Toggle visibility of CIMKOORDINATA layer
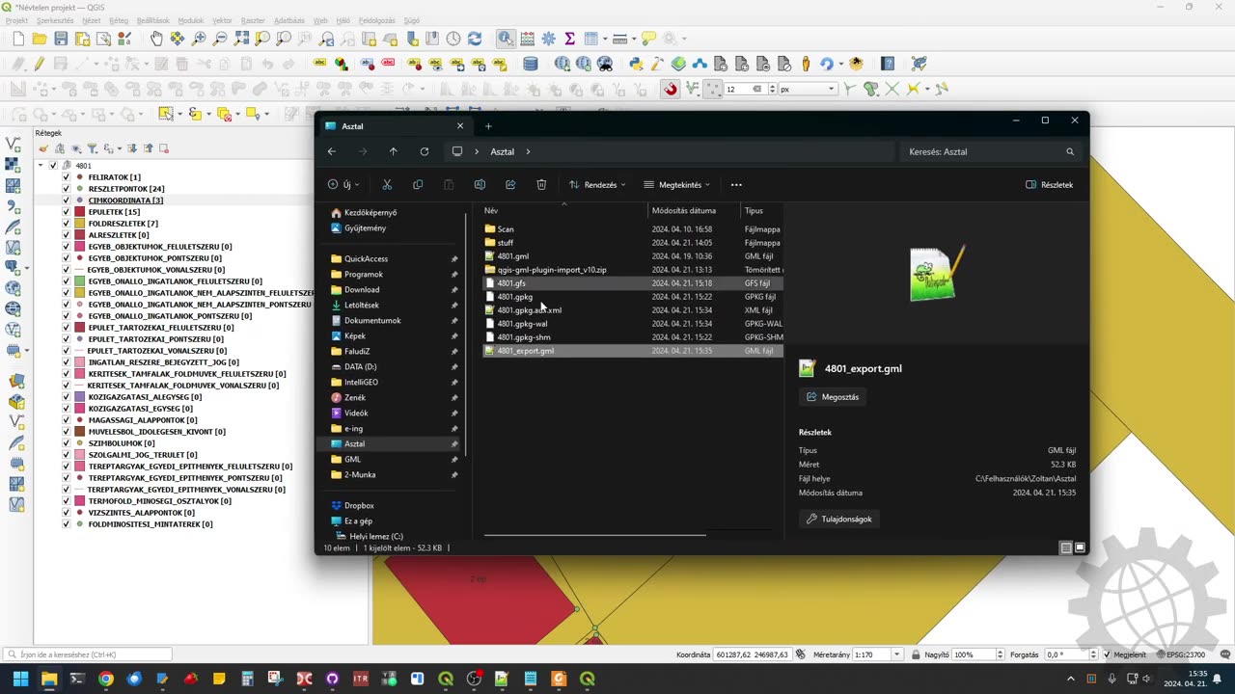This screenshot has height=694, width=1235. (66, 200)
